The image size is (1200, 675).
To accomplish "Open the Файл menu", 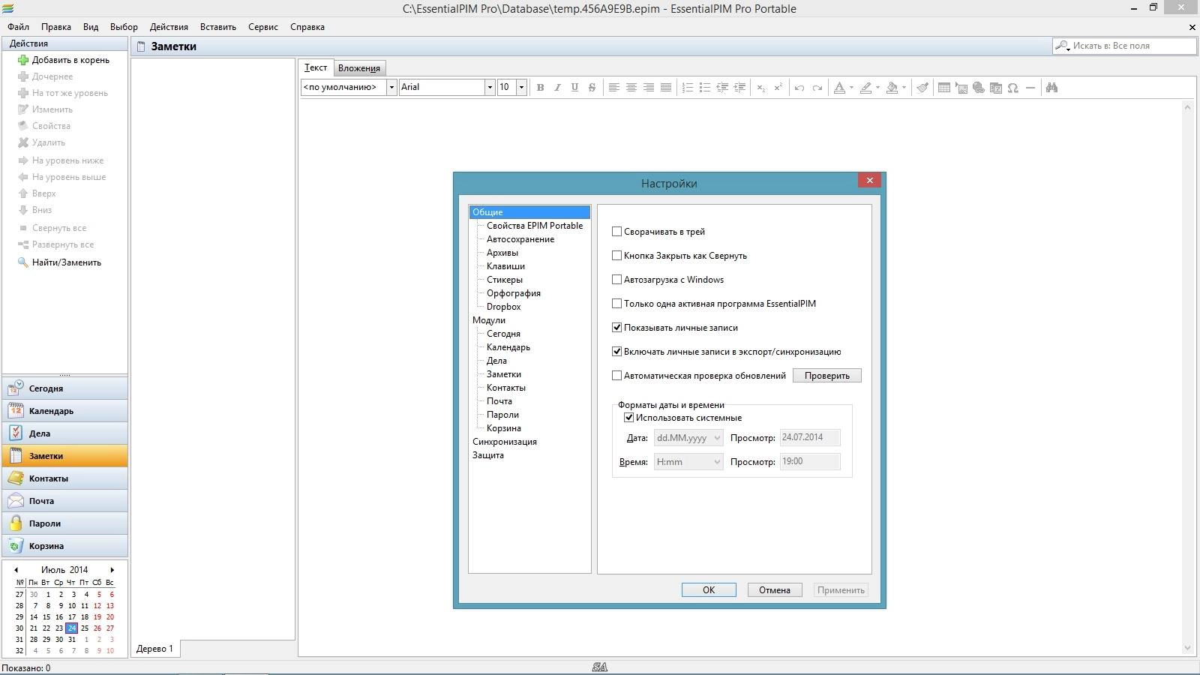I will click(19, 27).
